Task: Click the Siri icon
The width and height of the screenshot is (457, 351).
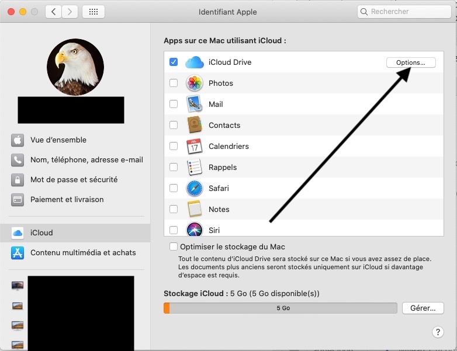Action: pyautogui.click(x=195, y=230)
